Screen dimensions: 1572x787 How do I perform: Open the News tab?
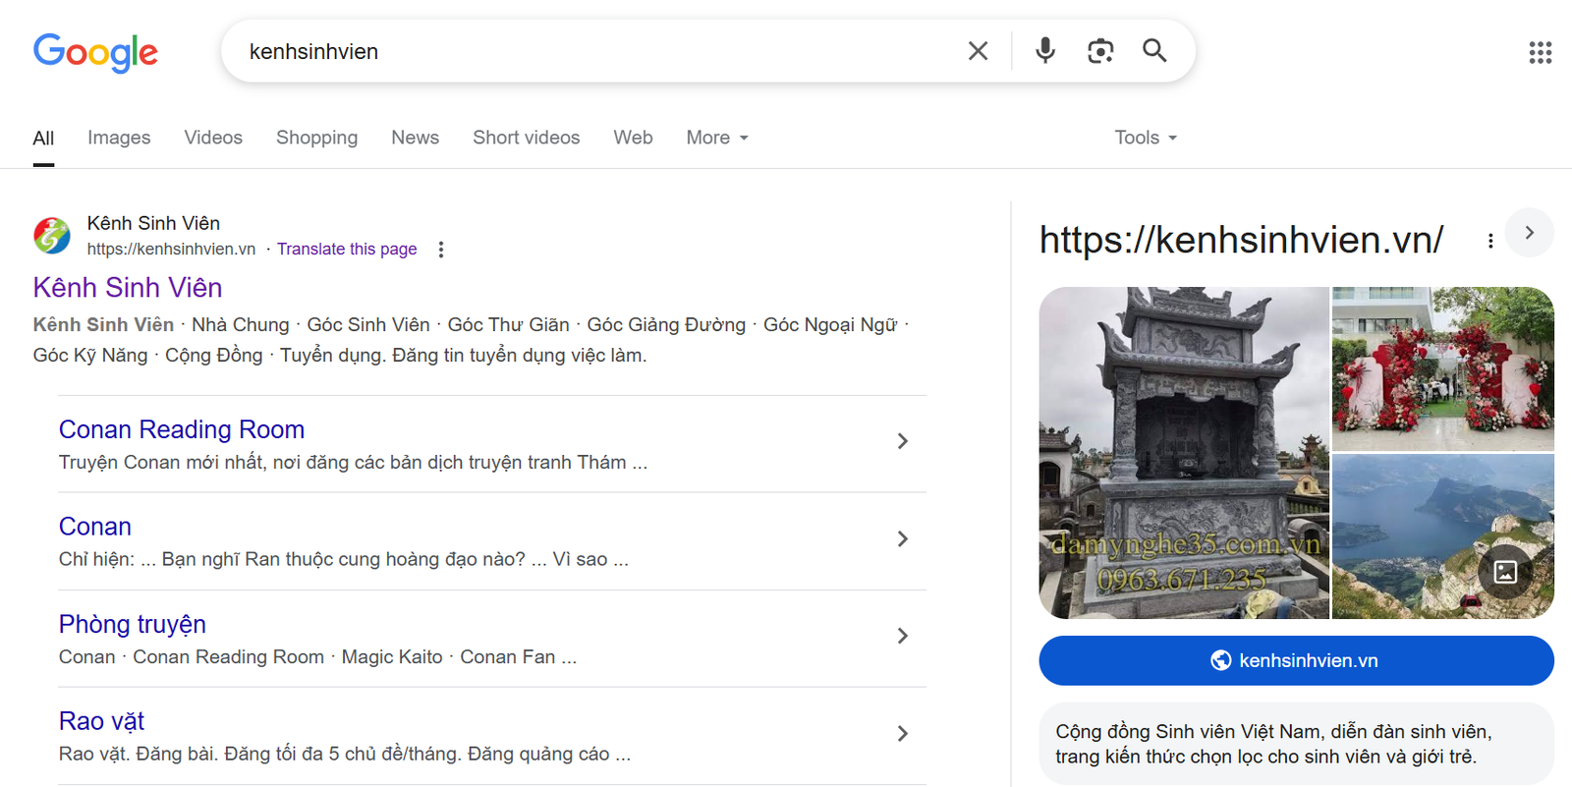415,138
